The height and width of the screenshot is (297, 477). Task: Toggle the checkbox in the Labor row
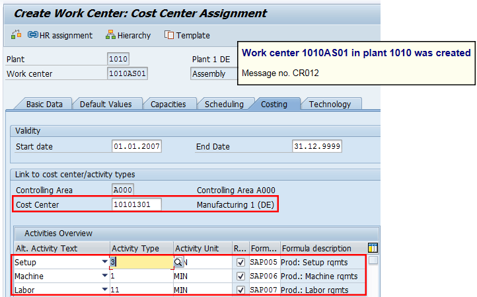(241, 290)
